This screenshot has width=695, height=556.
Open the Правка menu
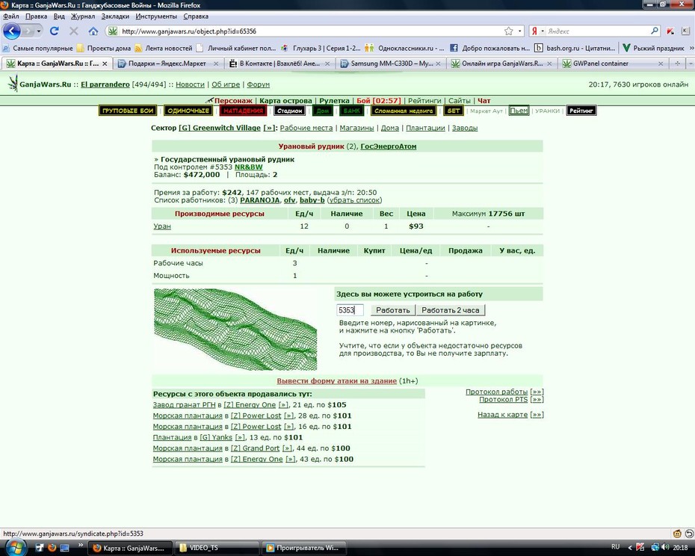coord(37,16)
